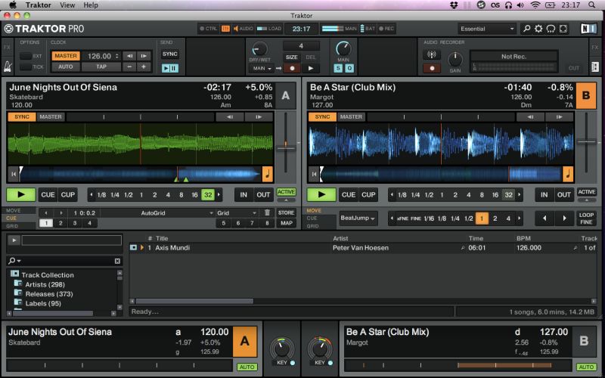
Task: Switch Deck A advanced panel to MOVE
Action: point(14,211)
